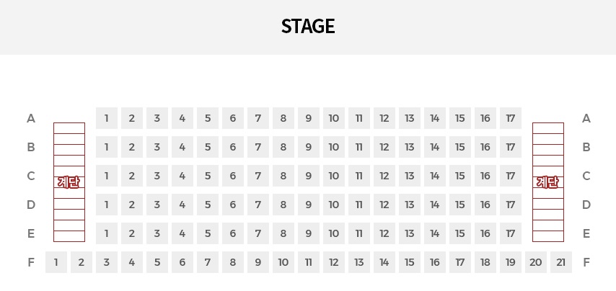Select seat 5 in row C
This screenshot has height=291, width=616.
click(208, 176)
